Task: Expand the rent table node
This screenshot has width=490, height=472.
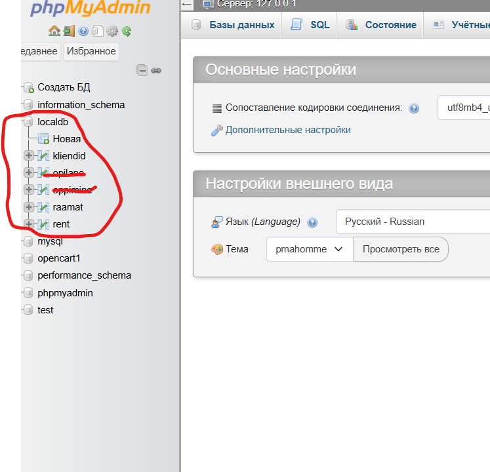Action: 28,224
